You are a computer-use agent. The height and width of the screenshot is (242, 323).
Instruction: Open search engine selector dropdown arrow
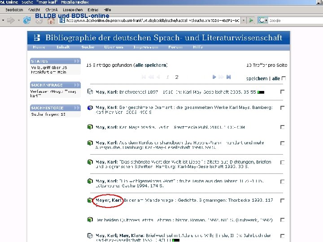pyautogui.click(x=266, y=20)
